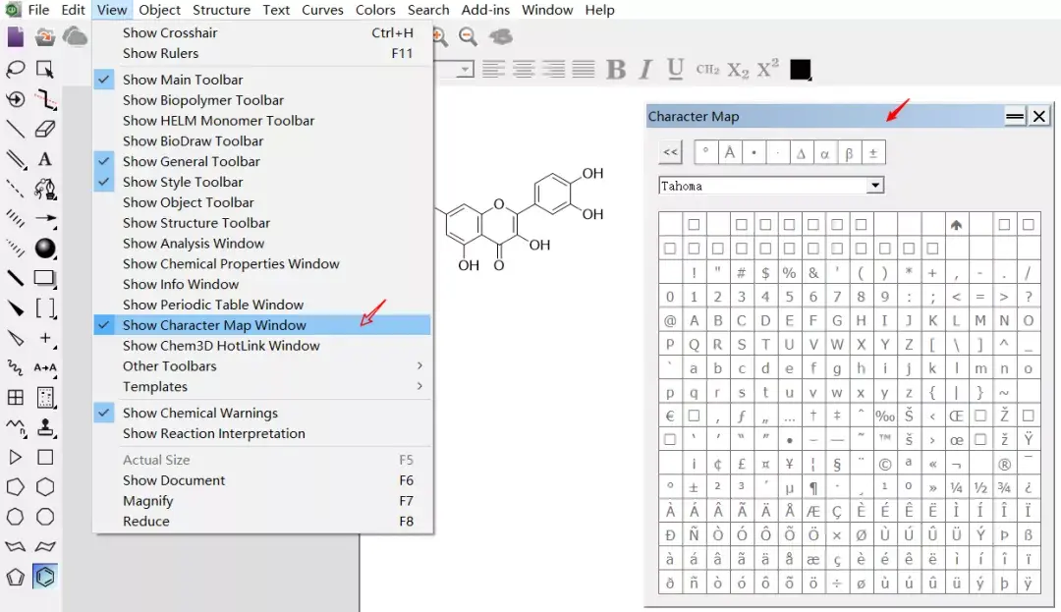1061x612 pixels.
Task: Select the Bracket tool
Action: tap(44, 308)
